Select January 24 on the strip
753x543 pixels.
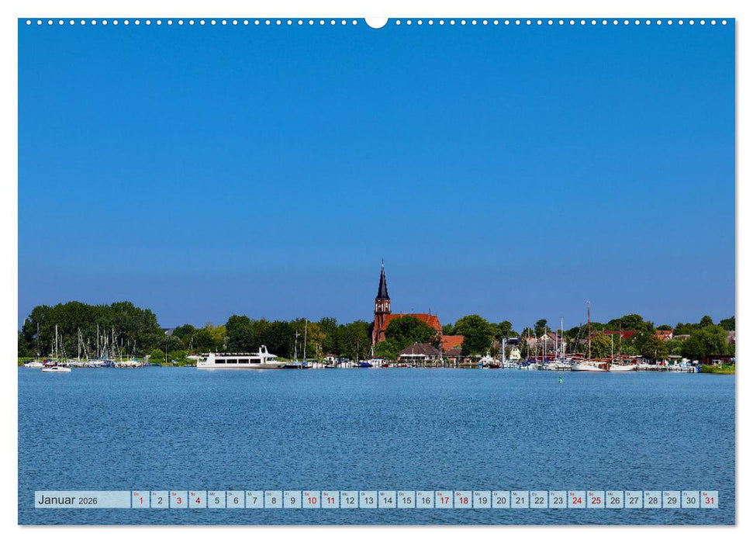(x=579, y=501)
